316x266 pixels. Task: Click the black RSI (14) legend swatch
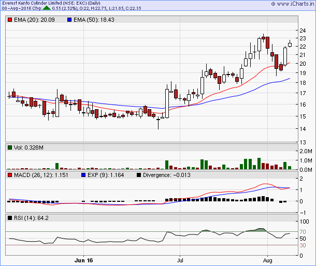point(10,218)
